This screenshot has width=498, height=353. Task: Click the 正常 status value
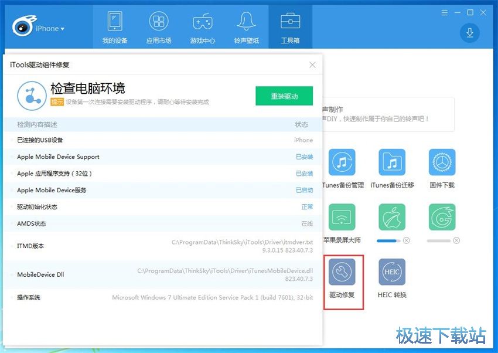pos(307,207)
